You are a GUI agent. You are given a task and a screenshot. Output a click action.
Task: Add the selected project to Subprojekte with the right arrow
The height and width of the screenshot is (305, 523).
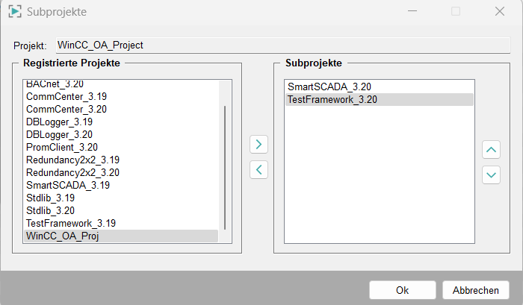coord(259,145)
